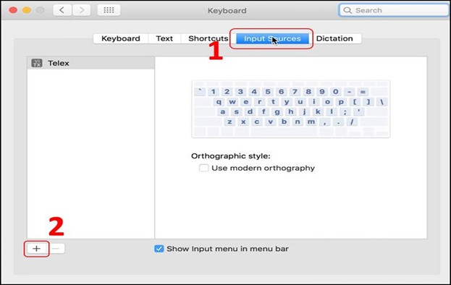Switch to the Shortcuts tab
Image resolution: width=451 pixels, height=285 pixels.
208,38
